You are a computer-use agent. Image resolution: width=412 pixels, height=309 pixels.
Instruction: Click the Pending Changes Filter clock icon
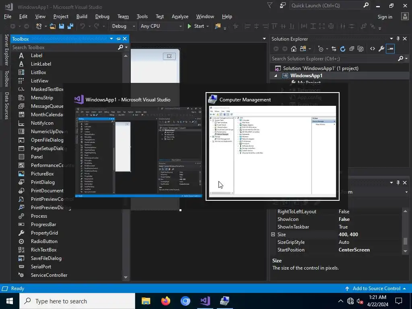(x=321, y=49)
